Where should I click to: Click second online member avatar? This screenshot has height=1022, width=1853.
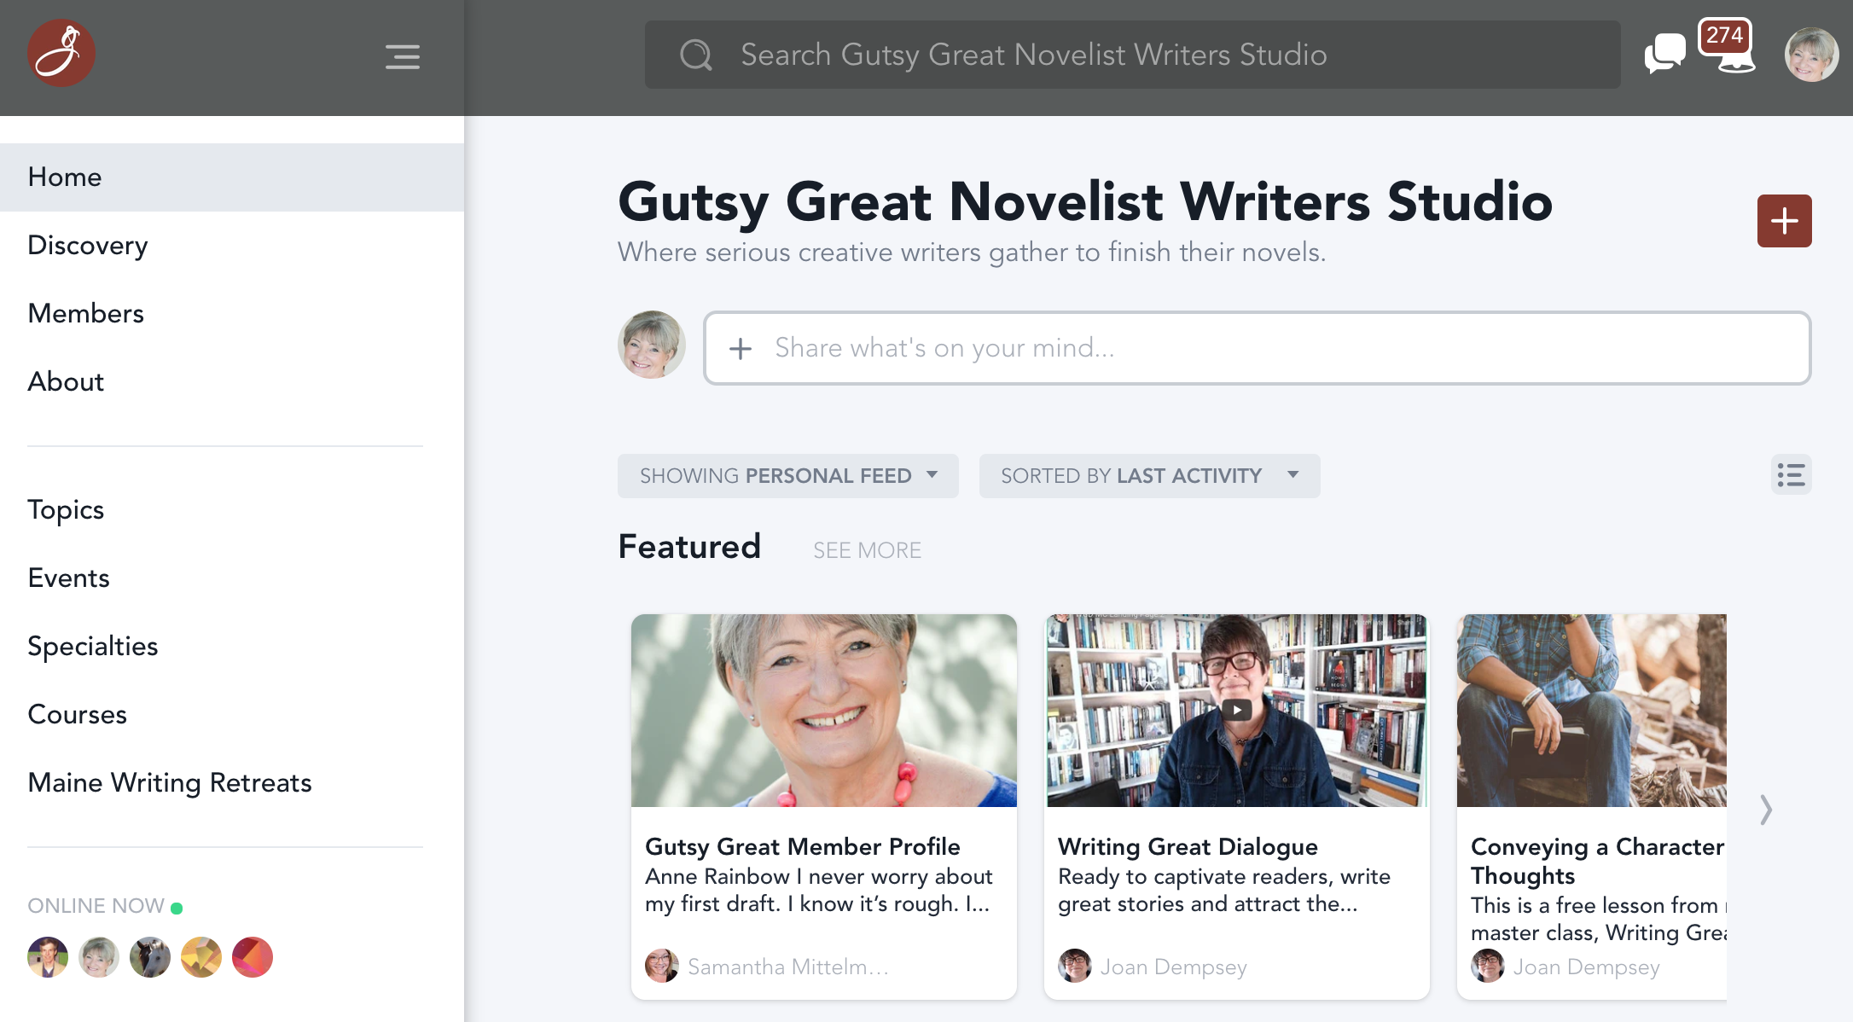pyautogui.click(x=99, y=957)
